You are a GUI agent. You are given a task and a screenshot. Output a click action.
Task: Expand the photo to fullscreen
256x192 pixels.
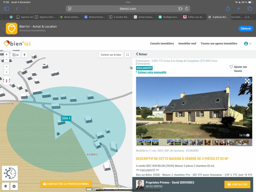pyautogui.click(x=247, y=81)
